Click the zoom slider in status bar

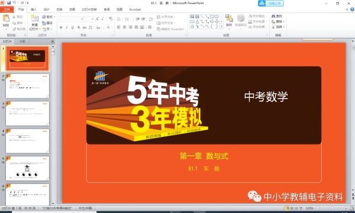332,208
